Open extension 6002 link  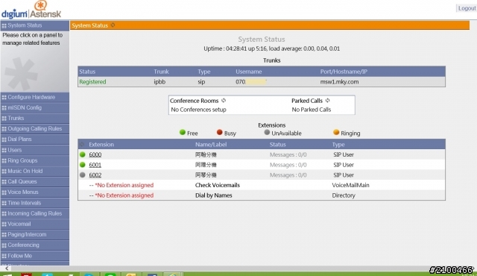tap(95, 175)
